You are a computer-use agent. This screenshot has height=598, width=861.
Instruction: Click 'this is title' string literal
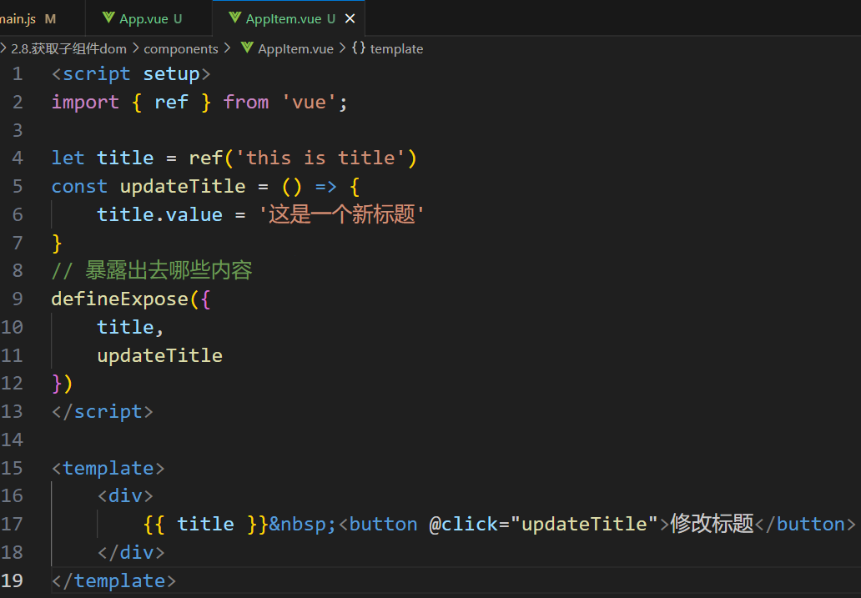coord(320,158)
